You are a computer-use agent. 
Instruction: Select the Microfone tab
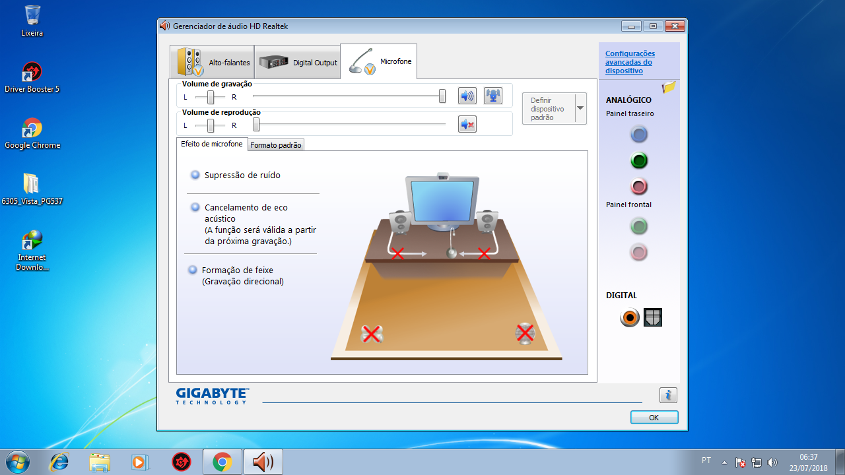click(x=379, y=61)
